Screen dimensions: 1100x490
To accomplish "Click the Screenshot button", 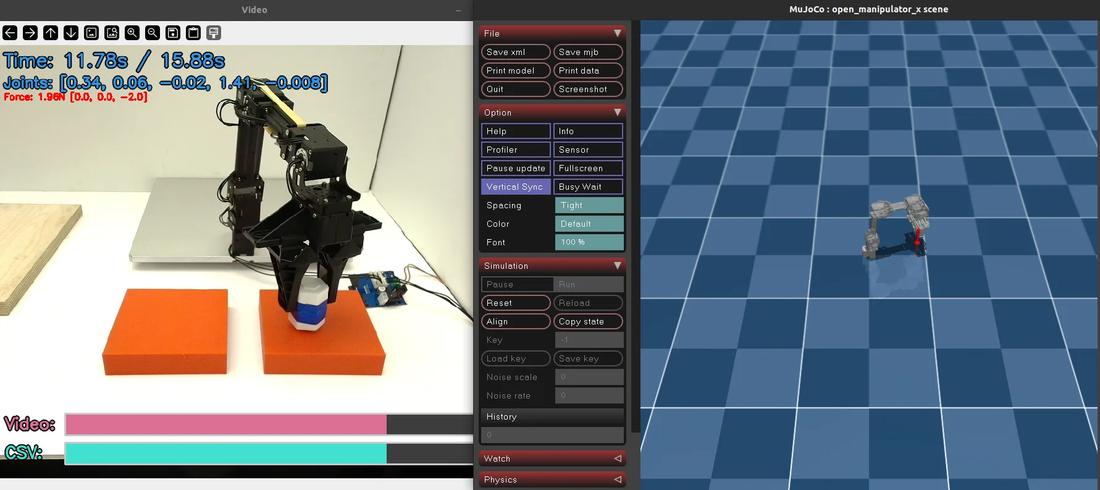I will pyautogui.click(x=588, y=89).
